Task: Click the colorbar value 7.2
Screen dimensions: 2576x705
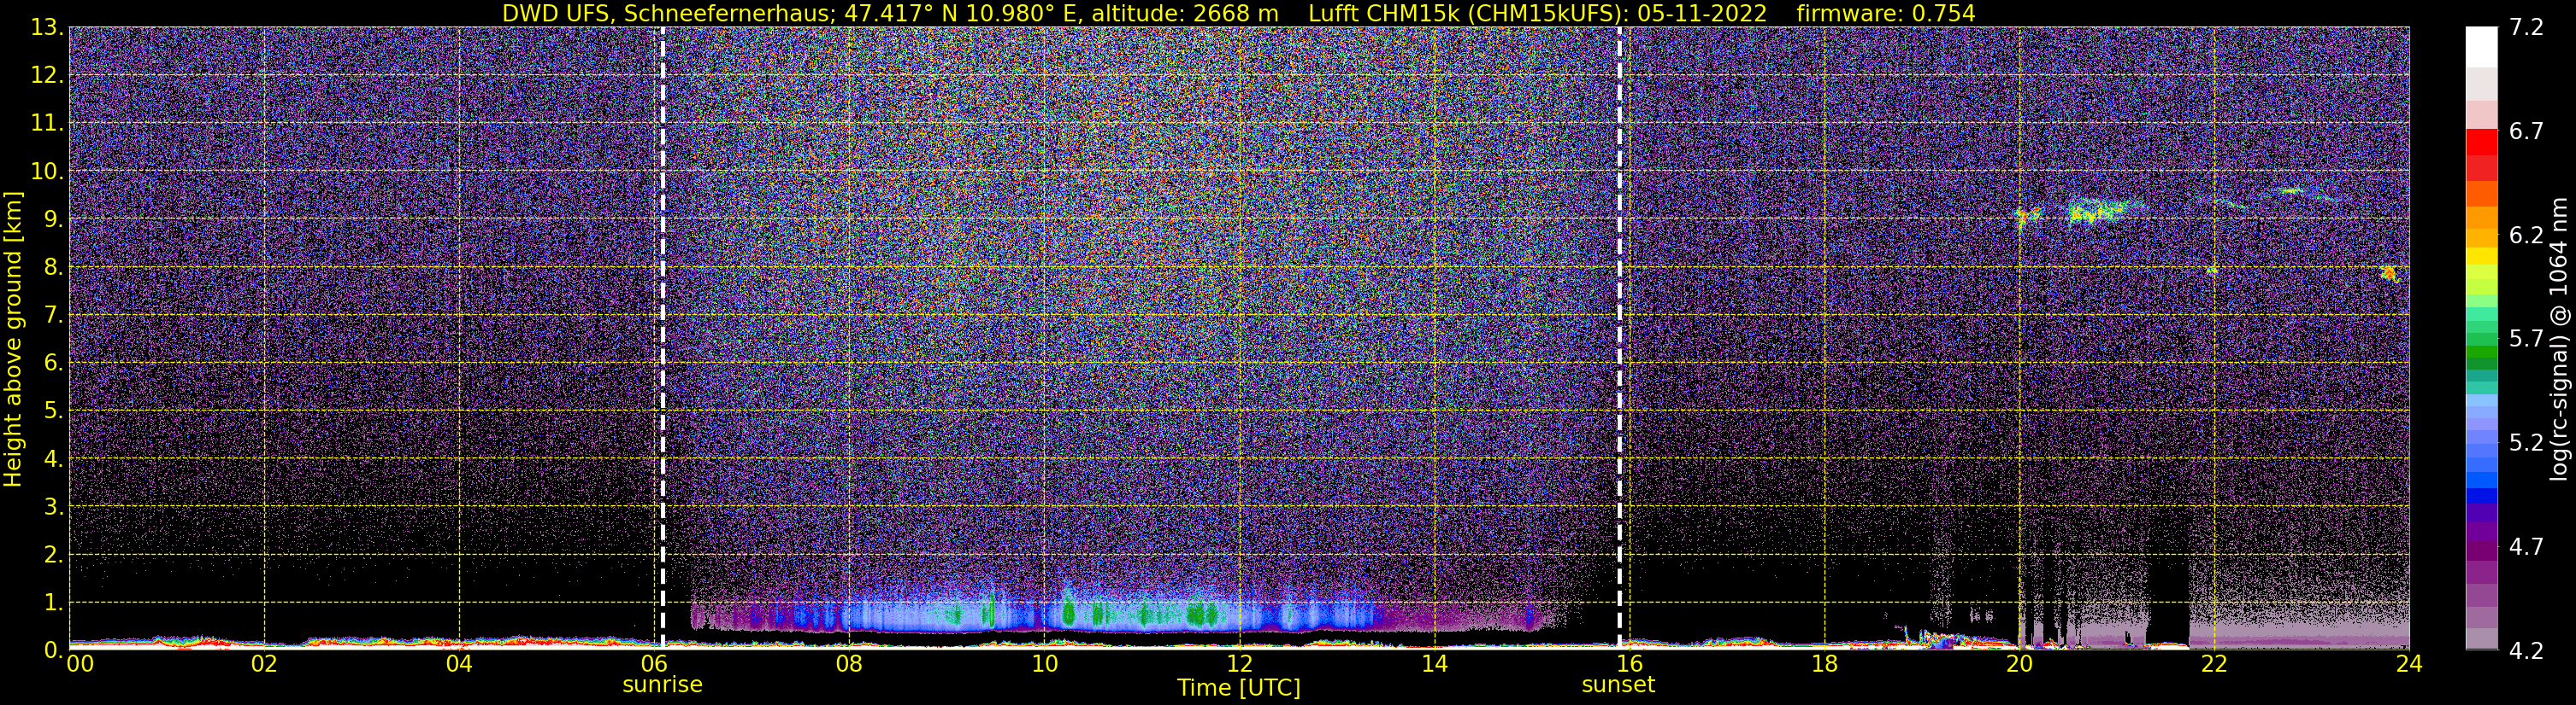Action: tap(2526, 28)
